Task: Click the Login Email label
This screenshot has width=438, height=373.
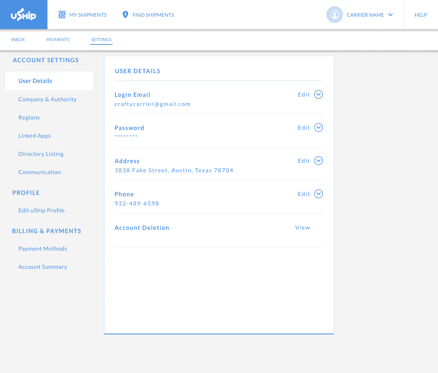Action: 132,95
